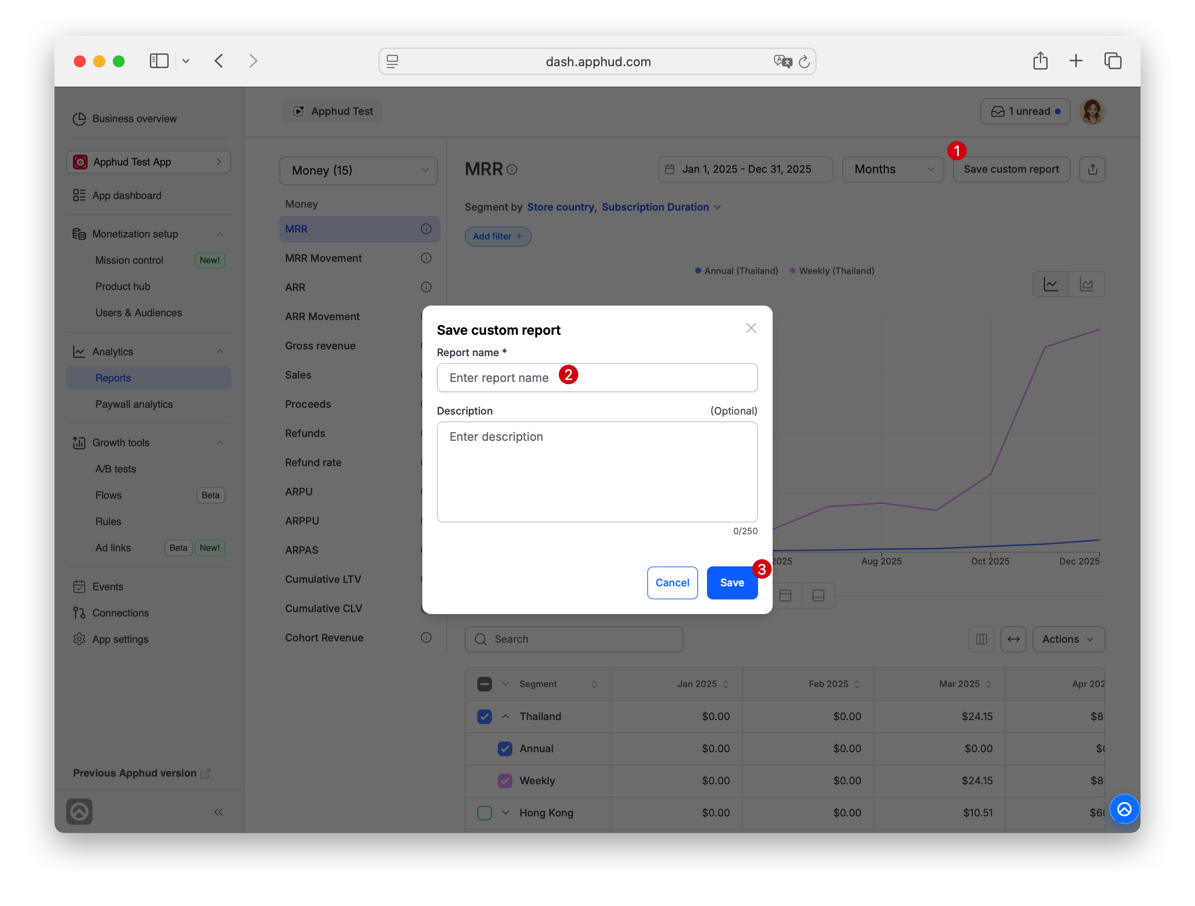Open Safari share menu

click(1040, 60)
